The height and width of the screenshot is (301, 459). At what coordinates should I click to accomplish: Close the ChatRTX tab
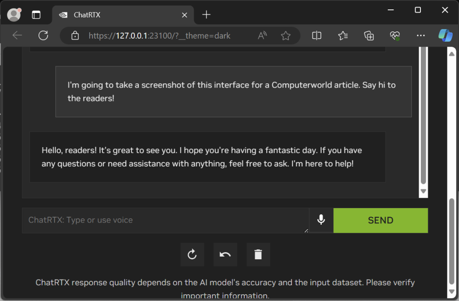[184, 15]
